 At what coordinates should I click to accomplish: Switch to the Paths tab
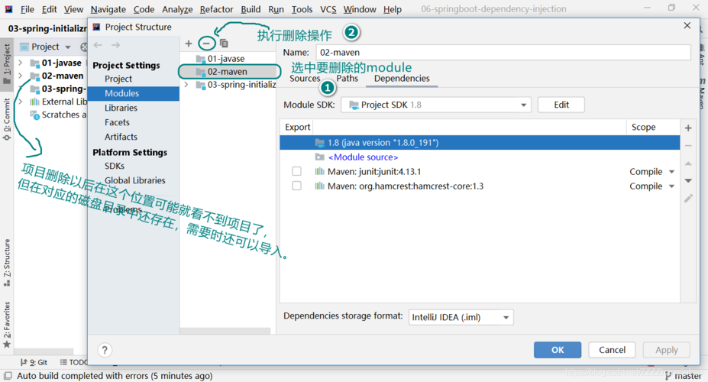(347, 79)
